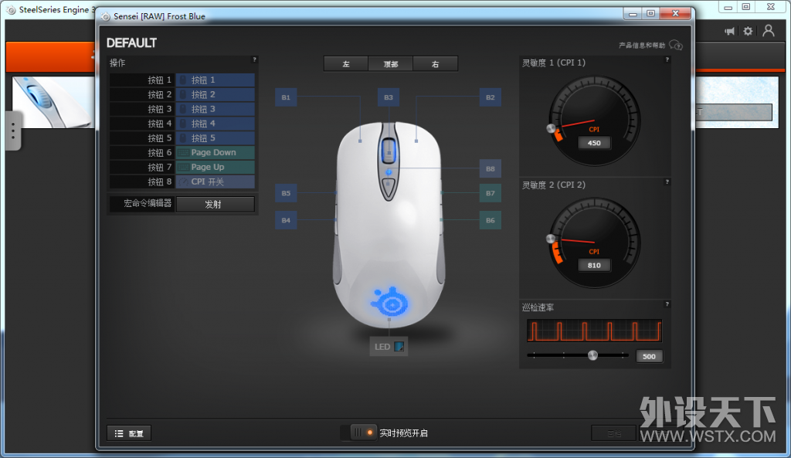Open the CPI 开关 assignment for 按钮 8

215,182
